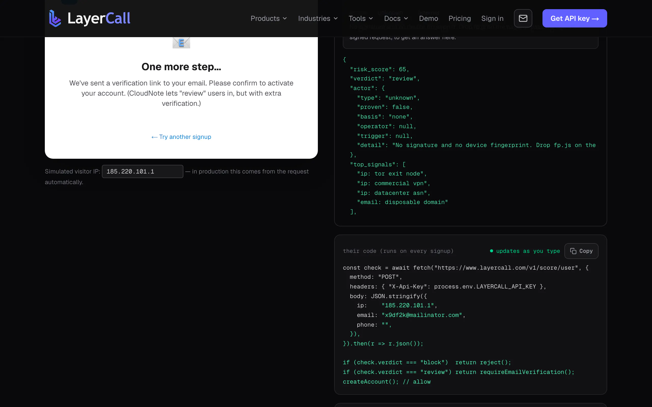Click the "updates as you type" status

[x=525, y=251]
